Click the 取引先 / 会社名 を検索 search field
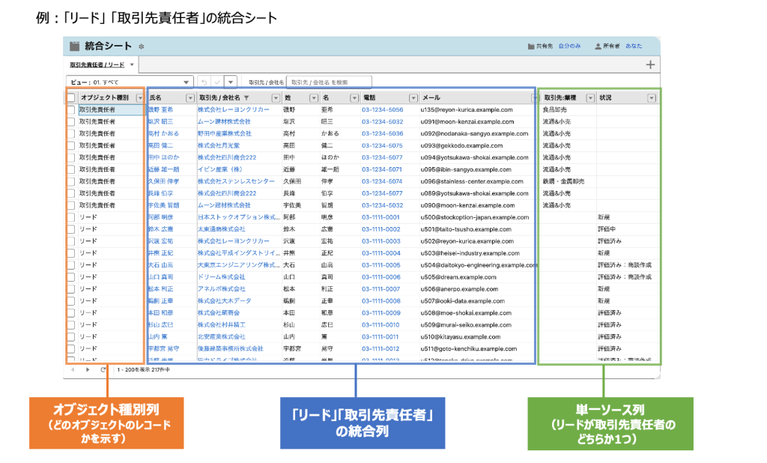This screenshot has height=463, width=767. click(x=330, y=82)
